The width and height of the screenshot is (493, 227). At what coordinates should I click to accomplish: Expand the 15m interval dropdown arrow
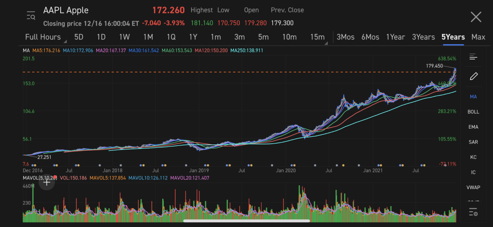(x=326, y=42)
